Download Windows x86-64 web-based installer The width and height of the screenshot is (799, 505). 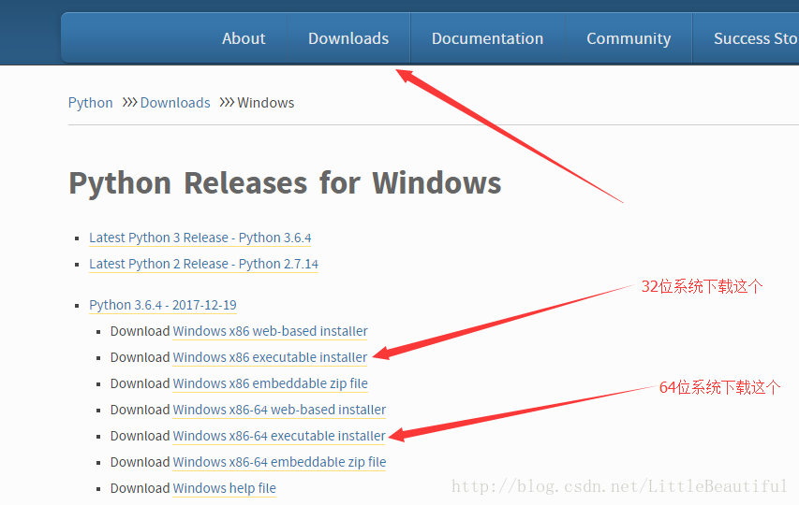[279, 410]
